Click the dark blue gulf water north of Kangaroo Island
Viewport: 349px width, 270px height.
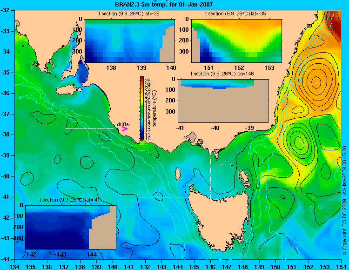pyautogui.click(x=83, y=72)
